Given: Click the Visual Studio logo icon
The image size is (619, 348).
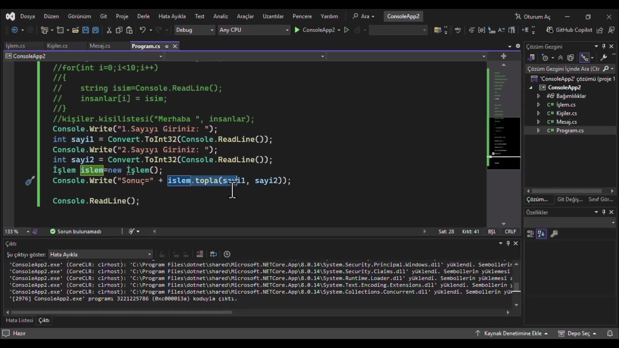Looking at the screenshot, I should click(10, 16).
